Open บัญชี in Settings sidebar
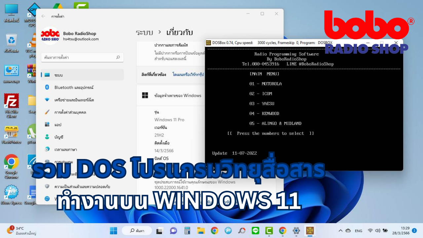The width and height of the screenshot is (423, 238). [x=82, y=137]
